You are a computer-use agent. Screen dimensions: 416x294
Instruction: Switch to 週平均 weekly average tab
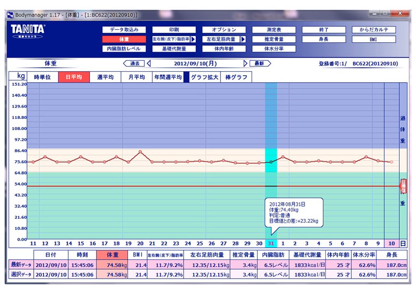105,77
